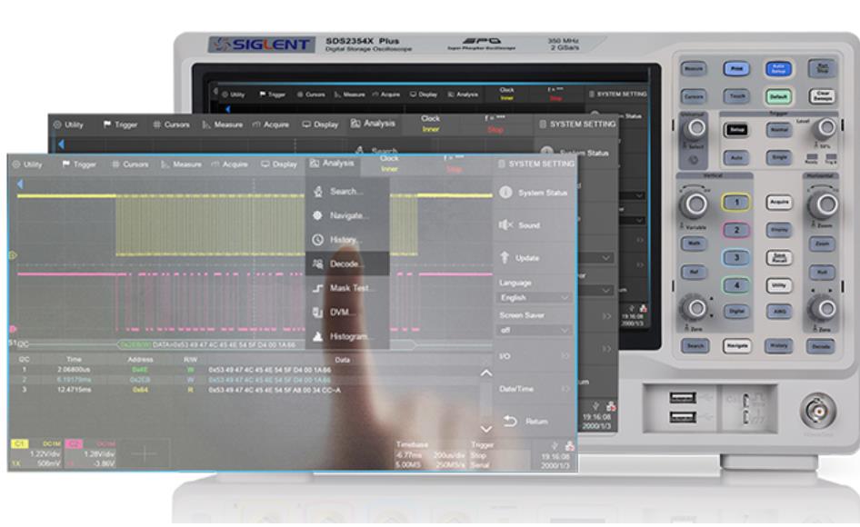Select the Mask Test menu icon

(x=318, y=288)
